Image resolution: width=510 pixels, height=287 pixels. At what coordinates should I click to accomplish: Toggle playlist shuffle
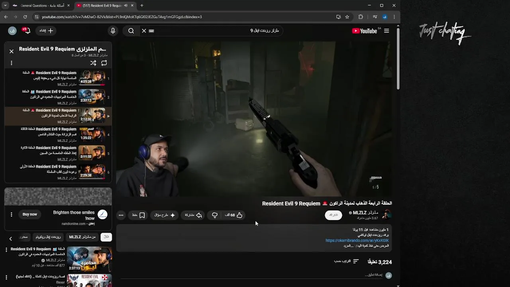click(x=93, y=63)
